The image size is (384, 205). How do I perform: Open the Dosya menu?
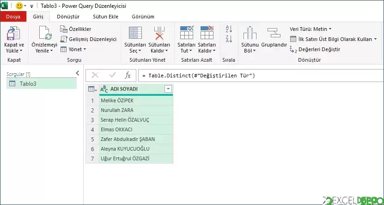(x=13, y=17)
